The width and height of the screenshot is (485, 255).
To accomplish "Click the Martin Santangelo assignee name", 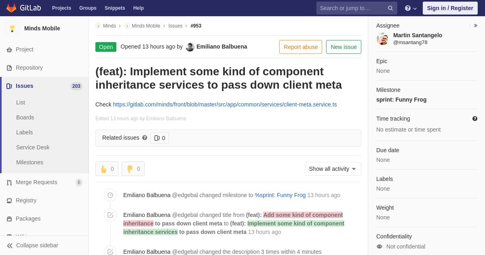I will (418, 35).
